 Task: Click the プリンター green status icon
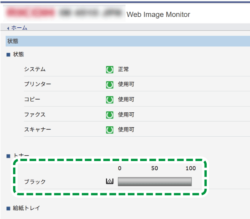coord(110,84)
